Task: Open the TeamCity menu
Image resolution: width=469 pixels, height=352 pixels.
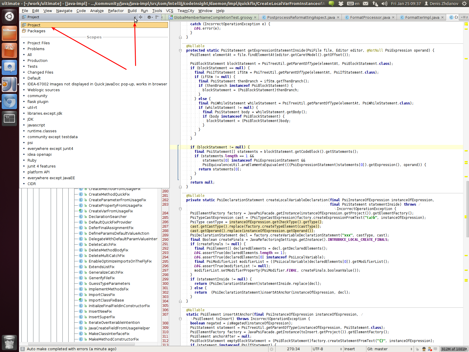Action: click(x=186, y=11)
